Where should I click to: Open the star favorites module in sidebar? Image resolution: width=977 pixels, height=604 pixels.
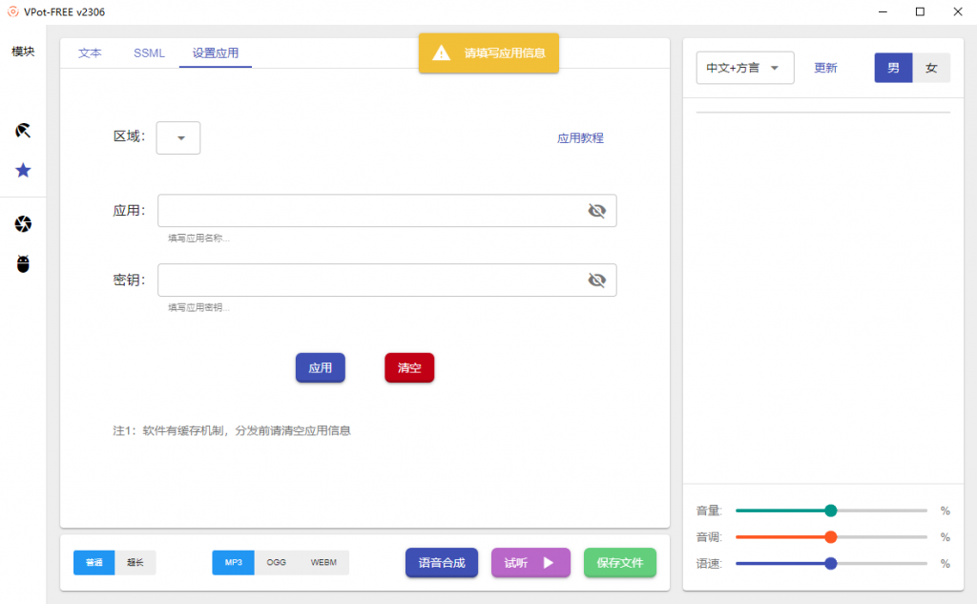(x=23, y=172)
